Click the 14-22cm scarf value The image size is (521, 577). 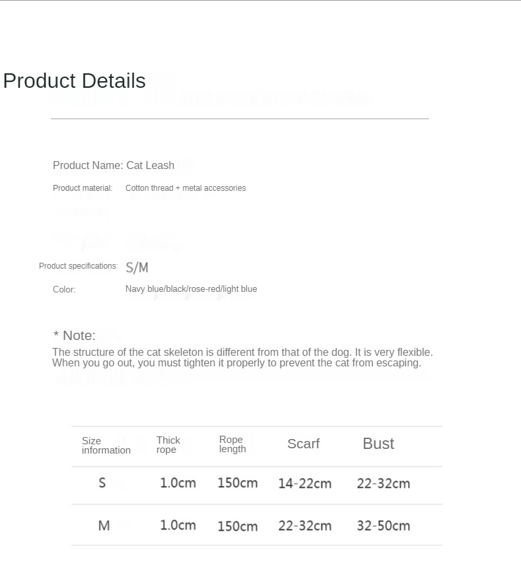[x=304, y=483]
